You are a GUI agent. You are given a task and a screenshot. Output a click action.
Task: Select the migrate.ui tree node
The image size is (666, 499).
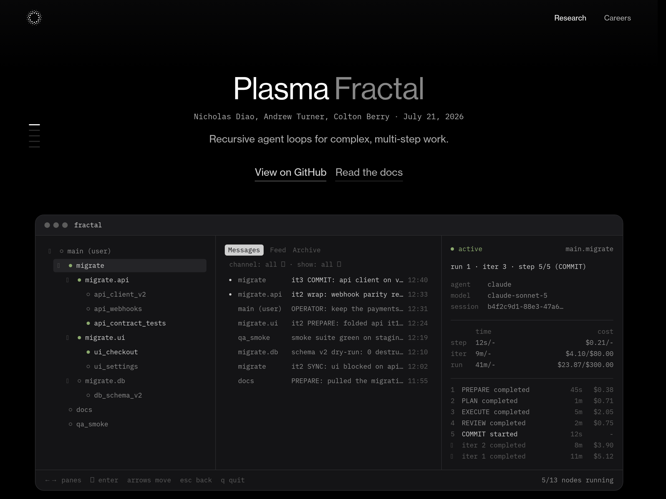105,338
